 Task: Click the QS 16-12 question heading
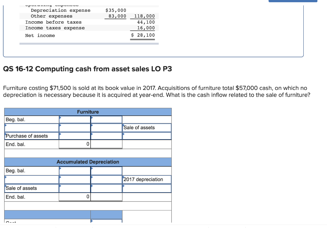(x=87, y=69)
